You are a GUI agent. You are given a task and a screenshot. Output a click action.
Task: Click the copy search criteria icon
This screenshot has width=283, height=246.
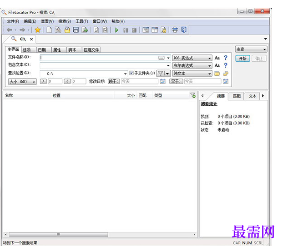click(58, 30)
